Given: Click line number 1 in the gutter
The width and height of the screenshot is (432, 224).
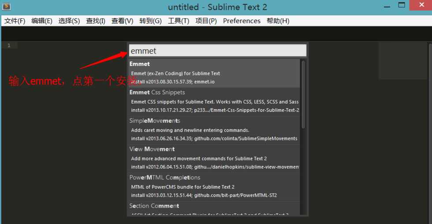Looking at the screenshot, I should [9, 45].
